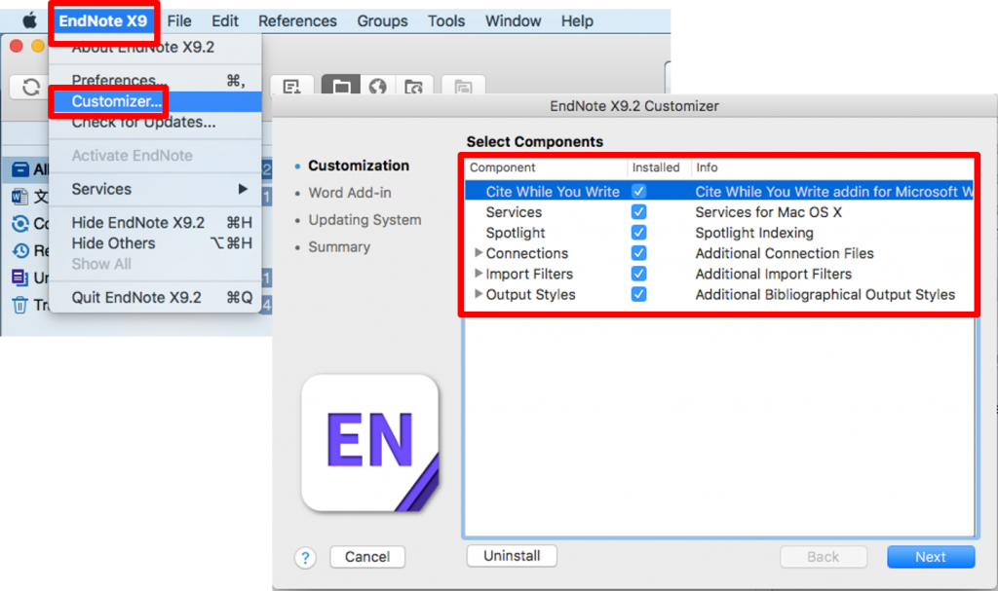Image resolution: width=998 pixels, height=591 pixels.
Task: Click the greyed-out Back button
Action: click(x=823, y=557)
